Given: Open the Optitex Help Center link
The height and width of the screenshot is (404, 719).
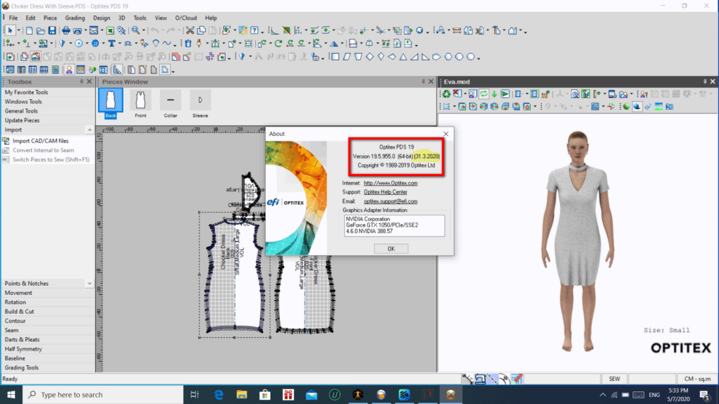Looking at the screenshot, I should (385, 192).
